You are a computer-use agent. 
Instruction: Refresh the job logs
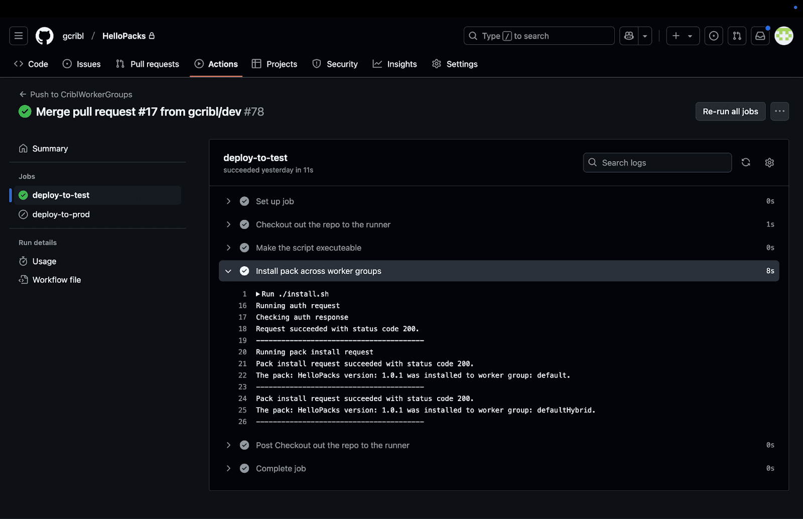[x=746, y=163]
